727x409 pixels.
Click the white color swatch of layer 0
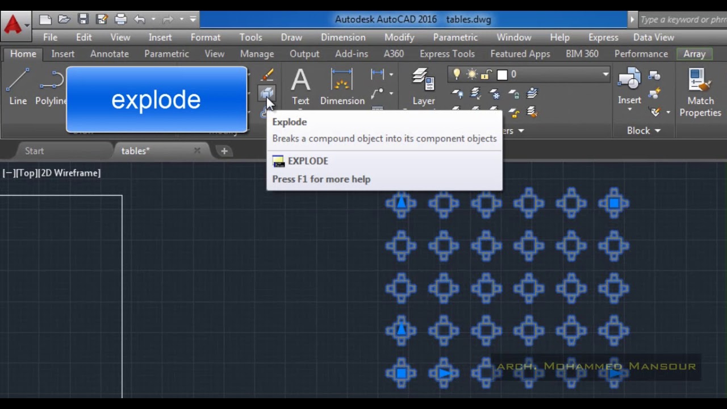click(502, 74)
